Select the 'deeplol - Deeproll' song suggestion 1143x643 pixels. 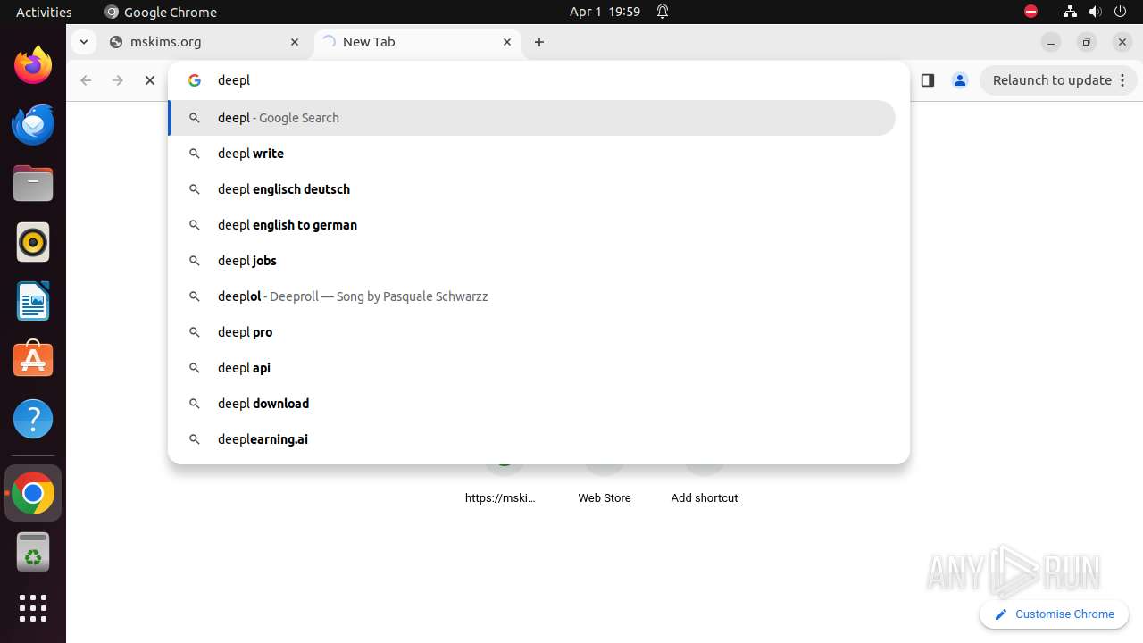pyautogui.click(x=531, y=296)
